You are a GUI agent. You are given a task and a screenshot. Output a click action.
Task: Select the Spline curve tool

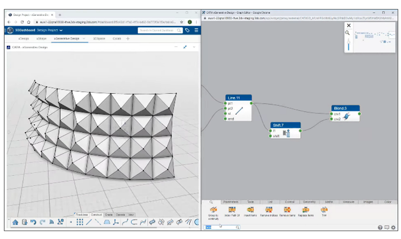coord(125,222)
